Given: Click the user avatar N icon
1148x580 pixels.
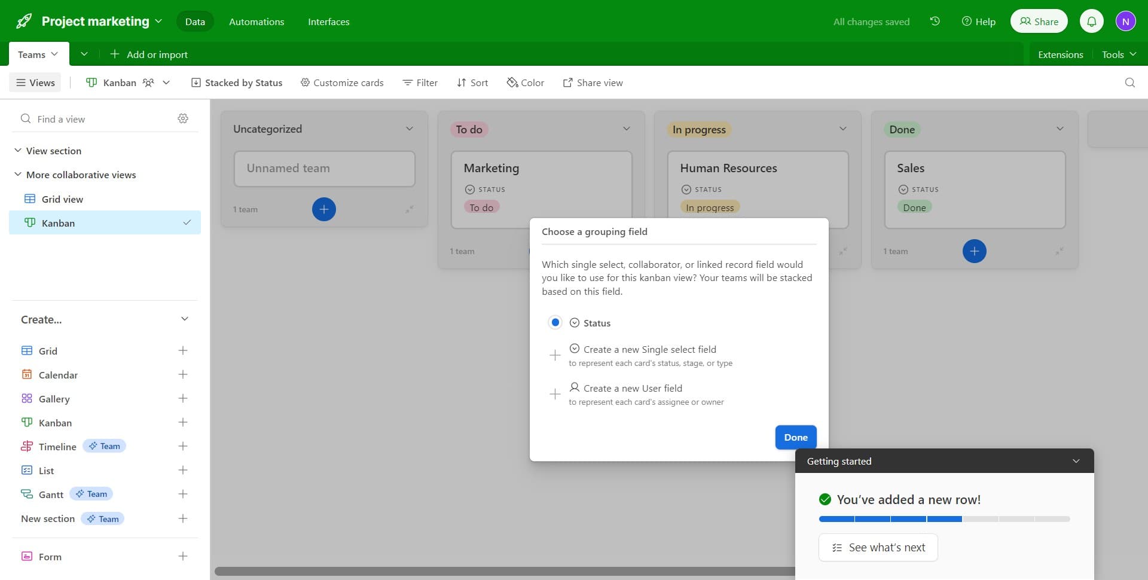Looking at the screenshot, I should coord(1125,22).
